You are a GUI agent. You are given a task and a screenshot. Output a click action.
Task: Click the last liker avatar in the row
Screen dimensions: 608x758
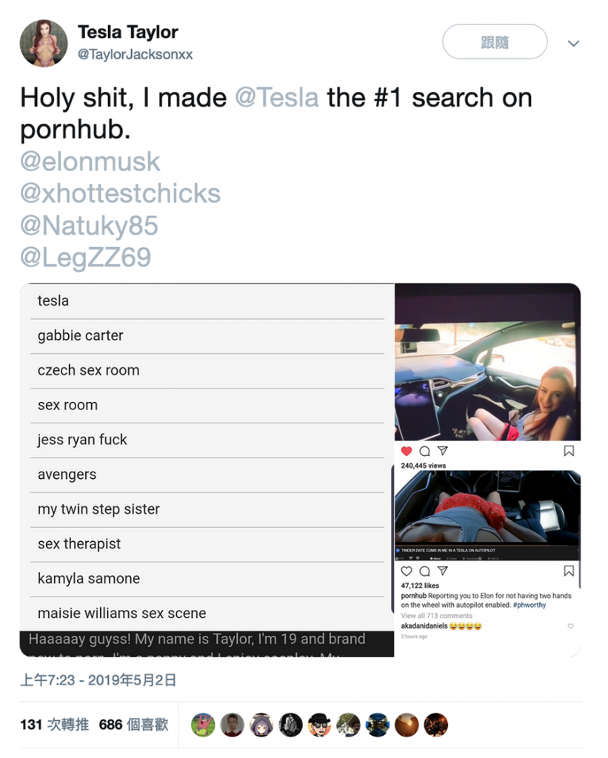(x=435, y=725)
